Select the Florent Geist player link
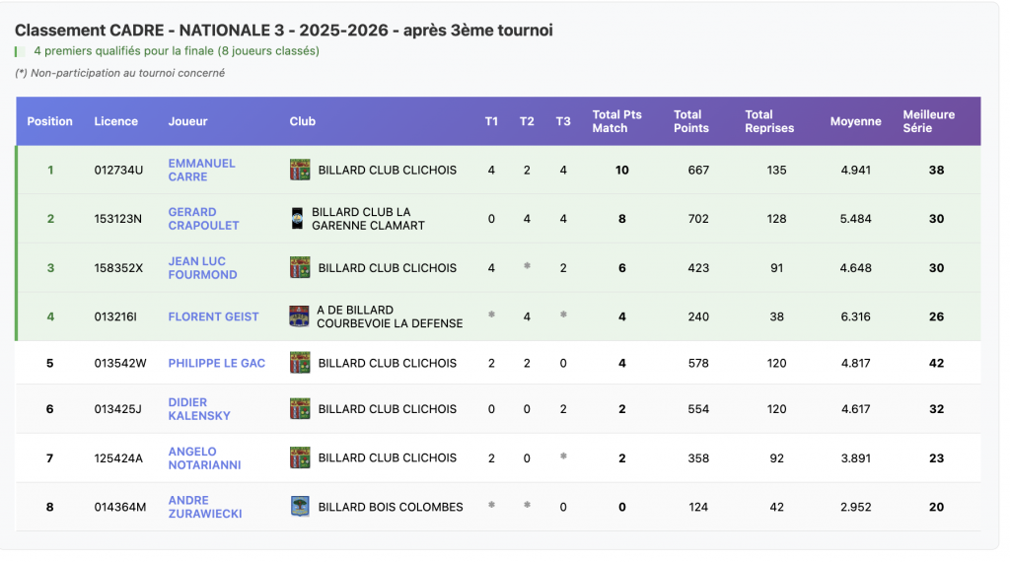Screen dimensions: 1010x562 pos(213,316)
